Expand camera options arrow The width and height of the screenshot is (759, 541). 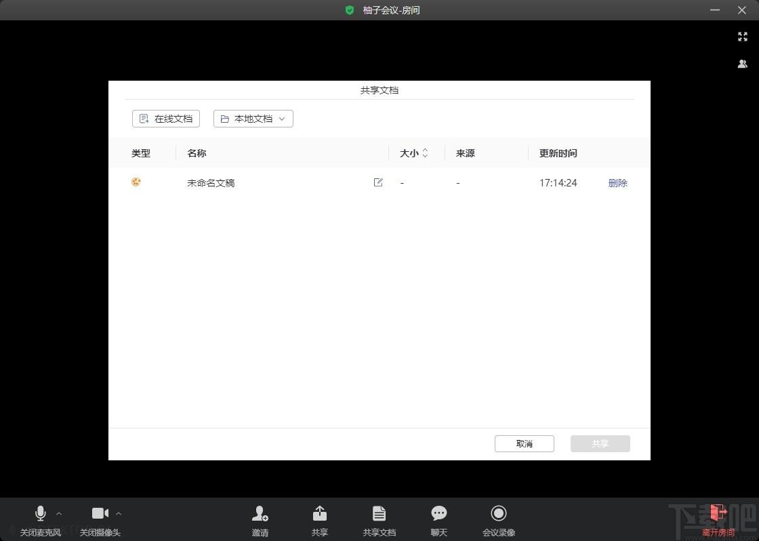119,513
